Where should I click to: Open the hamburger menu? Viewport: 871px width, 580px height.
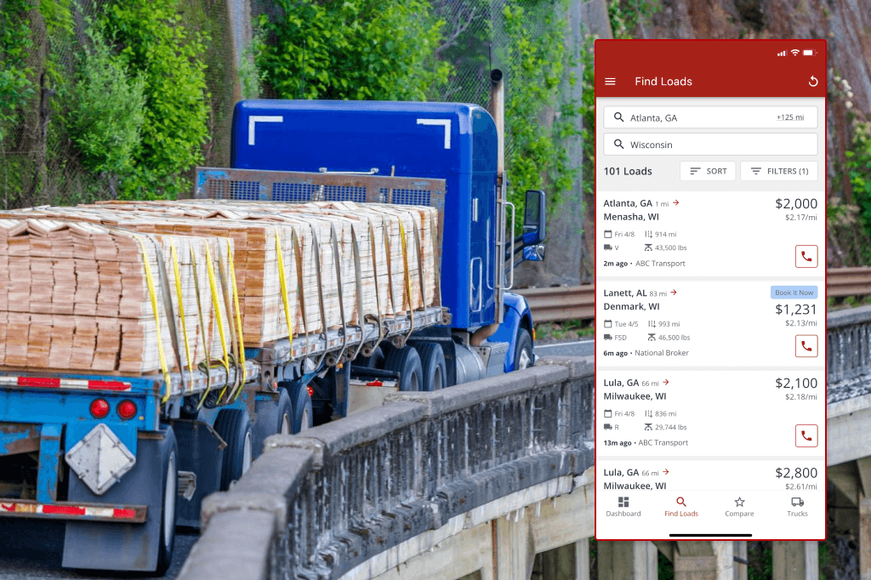point(610,82)
